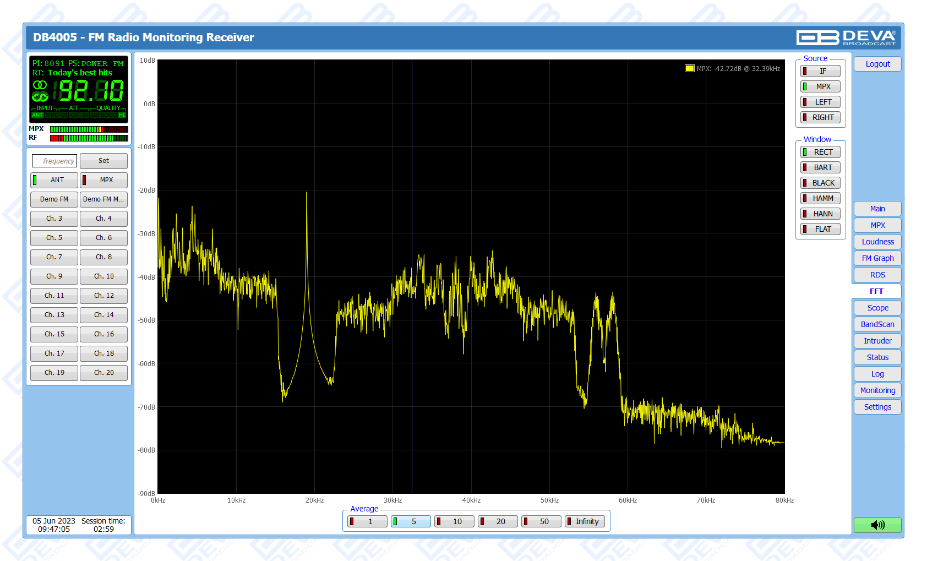This screenshot has height=561, width=927.
Task: Switch input to MPX on left panel
Action: click(x=103, y=180)
